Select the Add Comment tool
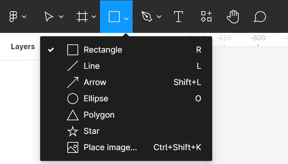 tap(260, 17)
